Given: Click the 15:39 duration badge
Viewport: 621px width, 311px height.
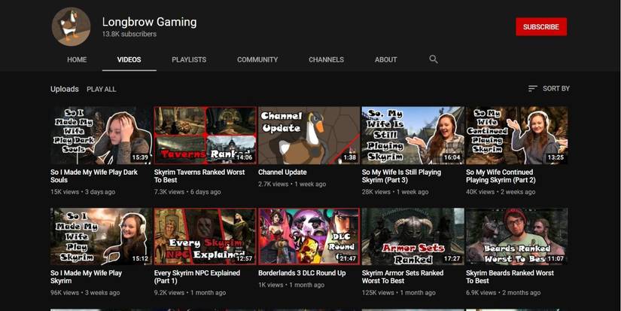Looking at the screenshot, I should [x=140, y=157].
